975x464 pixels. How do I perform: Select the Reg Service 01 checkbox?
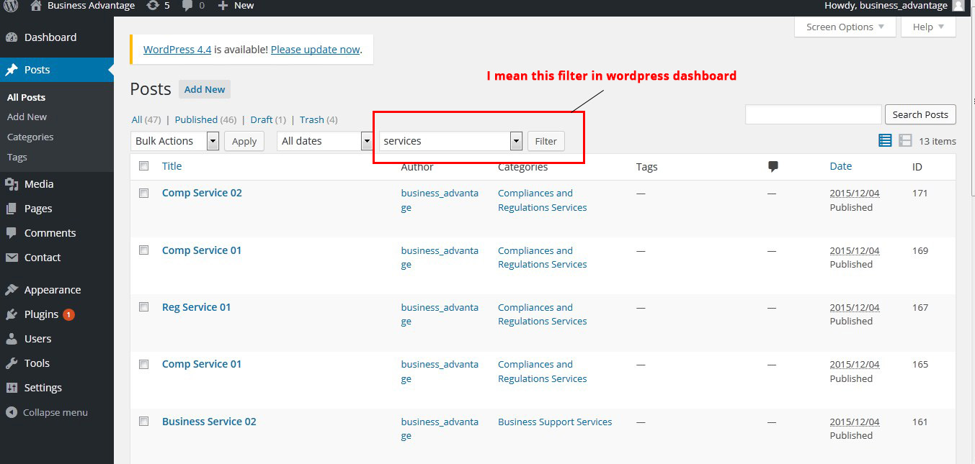pos(144,307)
